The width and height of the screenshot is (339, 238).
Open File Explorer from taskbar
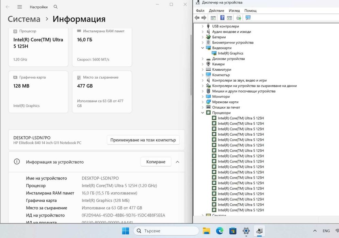[x=206, y=231]
